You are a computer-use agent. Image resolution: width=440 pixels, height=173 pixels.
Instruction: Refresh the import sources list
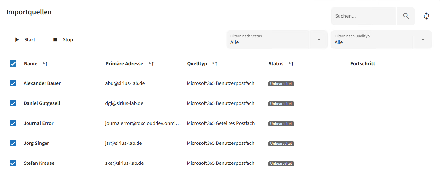tap(426, 16)
